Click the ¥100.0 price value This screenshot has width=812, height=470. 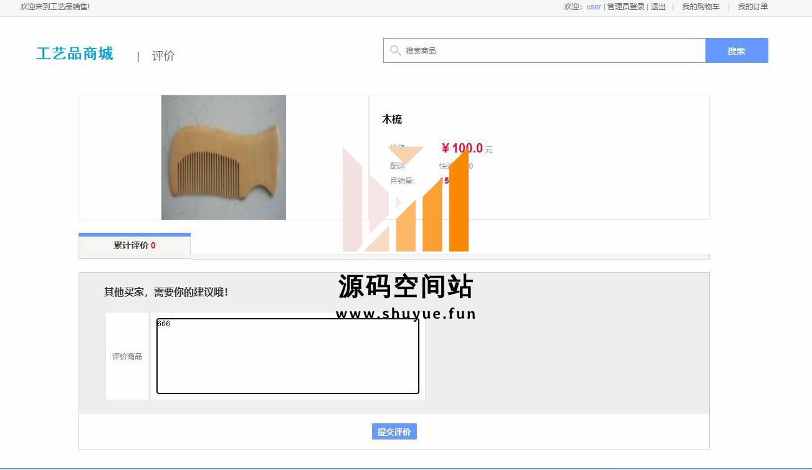(462, 148)
